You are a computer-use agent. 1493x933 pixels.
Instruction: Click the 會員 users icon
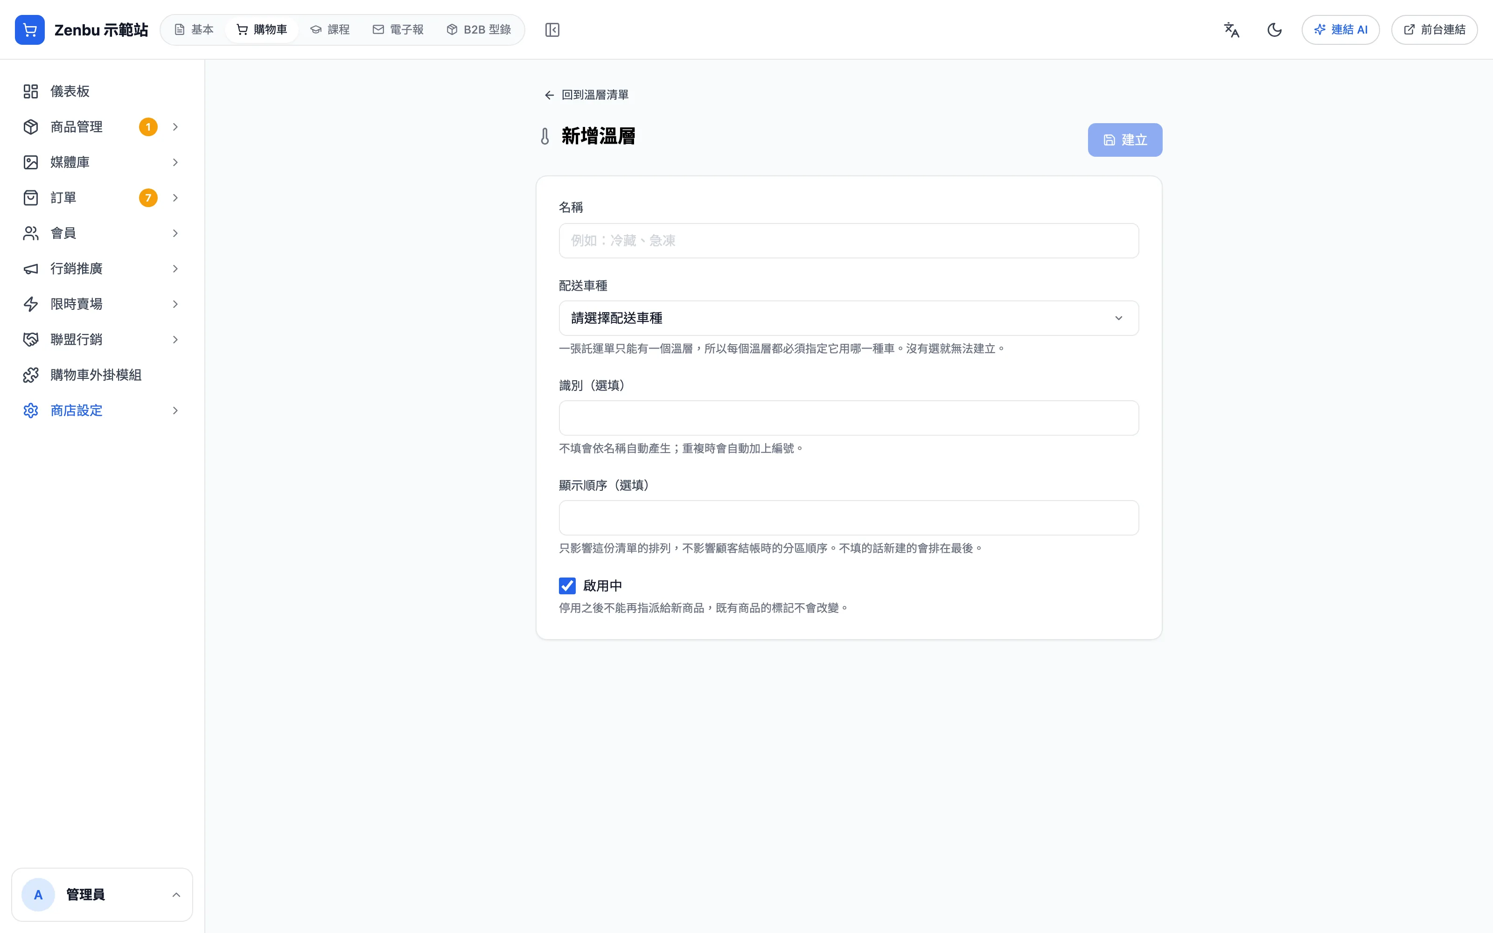point(31,233)
